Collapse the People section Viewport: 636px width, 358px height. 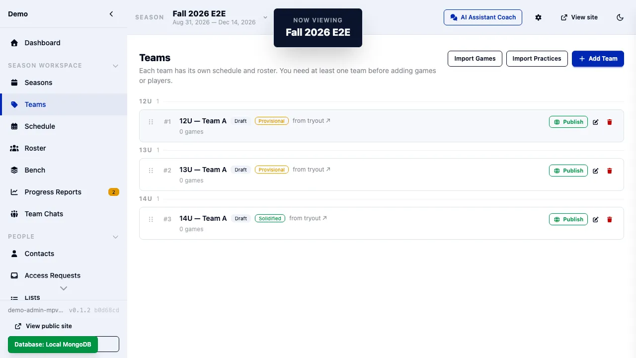click(115, 237)
